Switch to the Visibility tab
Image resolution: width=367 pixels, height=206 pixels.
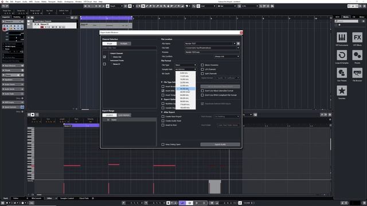click(17, 17)
